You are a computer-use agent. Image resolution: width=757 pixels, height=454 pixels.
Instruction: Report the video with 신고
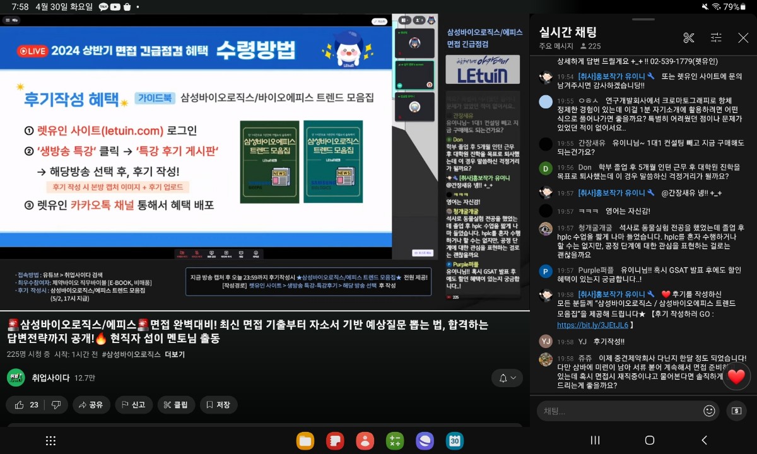(x=133, y=405)
